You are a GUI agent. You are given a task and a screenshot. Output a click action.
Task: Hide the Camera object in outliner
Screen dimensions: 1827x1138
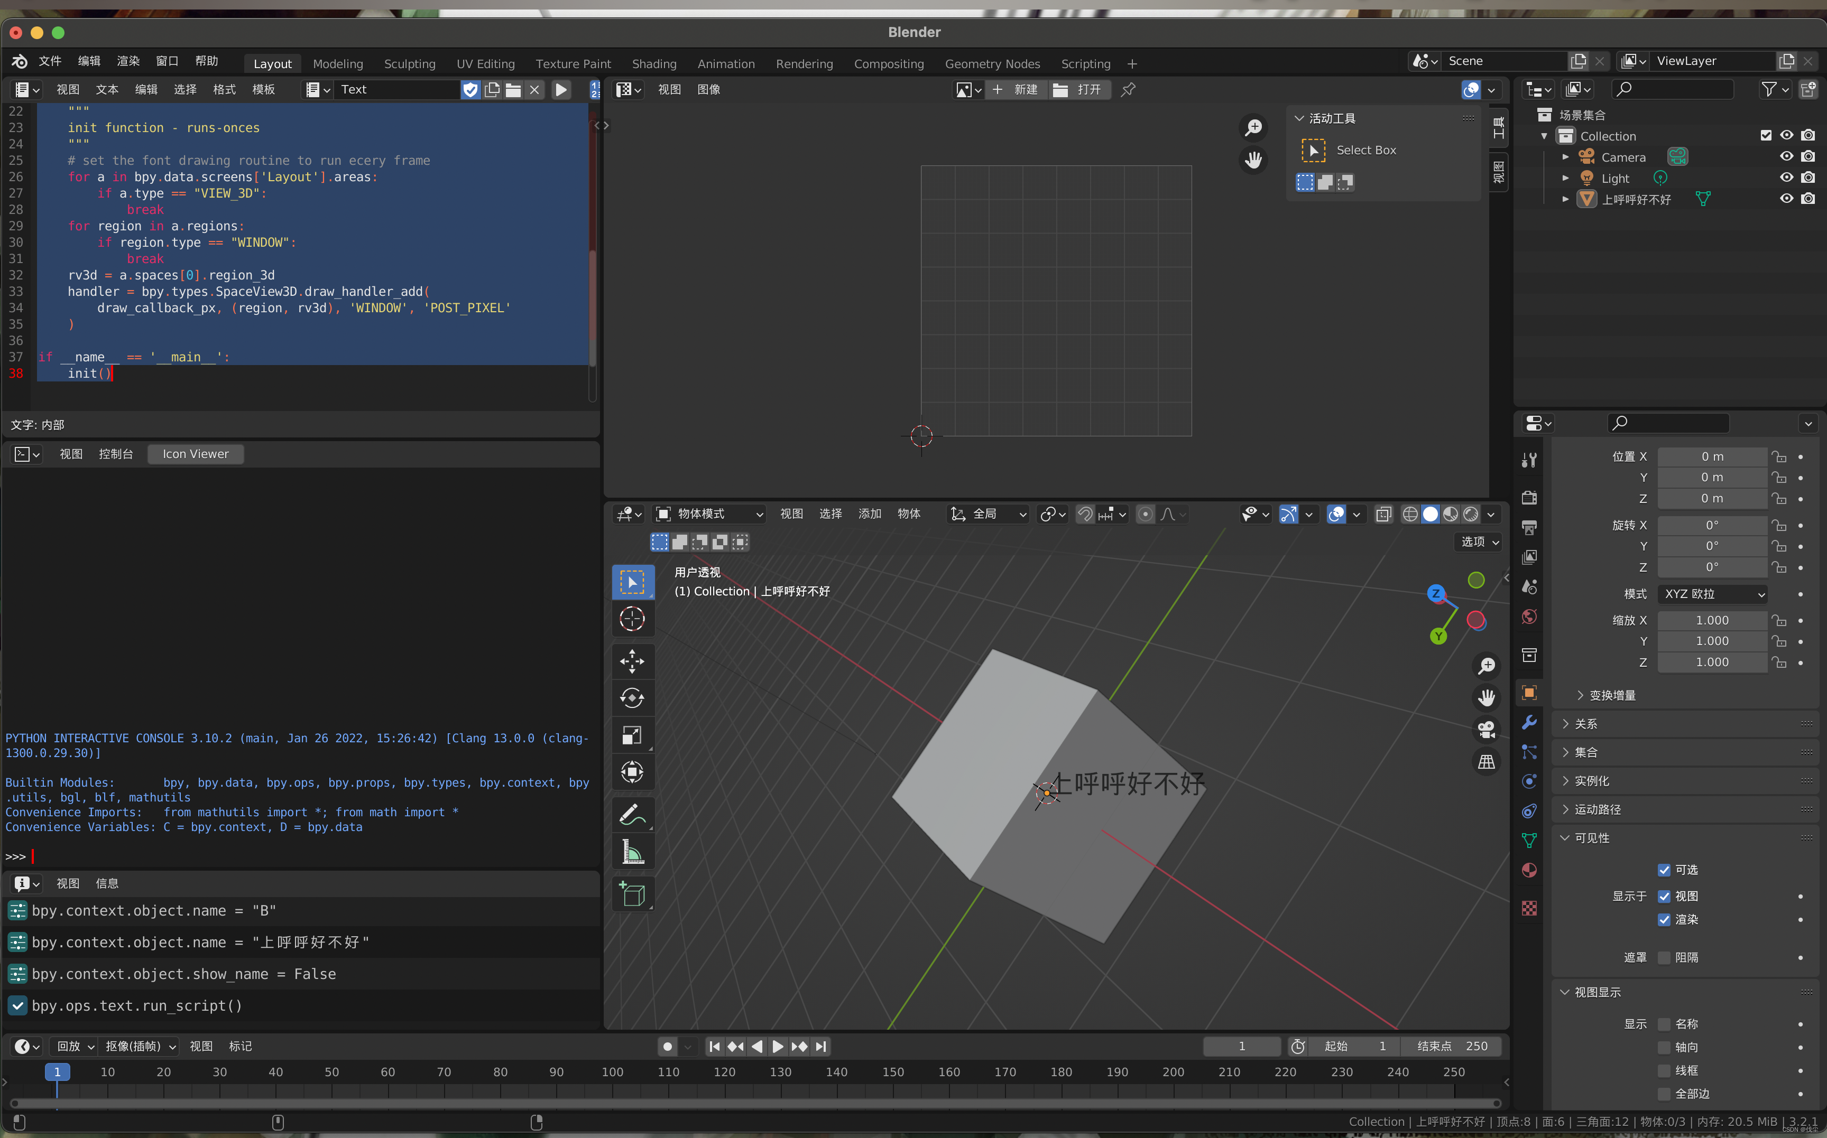1786,156
